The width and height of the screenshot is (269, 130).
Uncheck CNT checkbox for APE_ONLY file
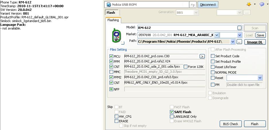(x=111, y=83)
